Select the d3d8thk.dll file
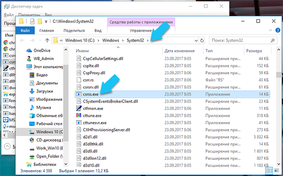This screenshot has height=176, width=283. [93, 144]
